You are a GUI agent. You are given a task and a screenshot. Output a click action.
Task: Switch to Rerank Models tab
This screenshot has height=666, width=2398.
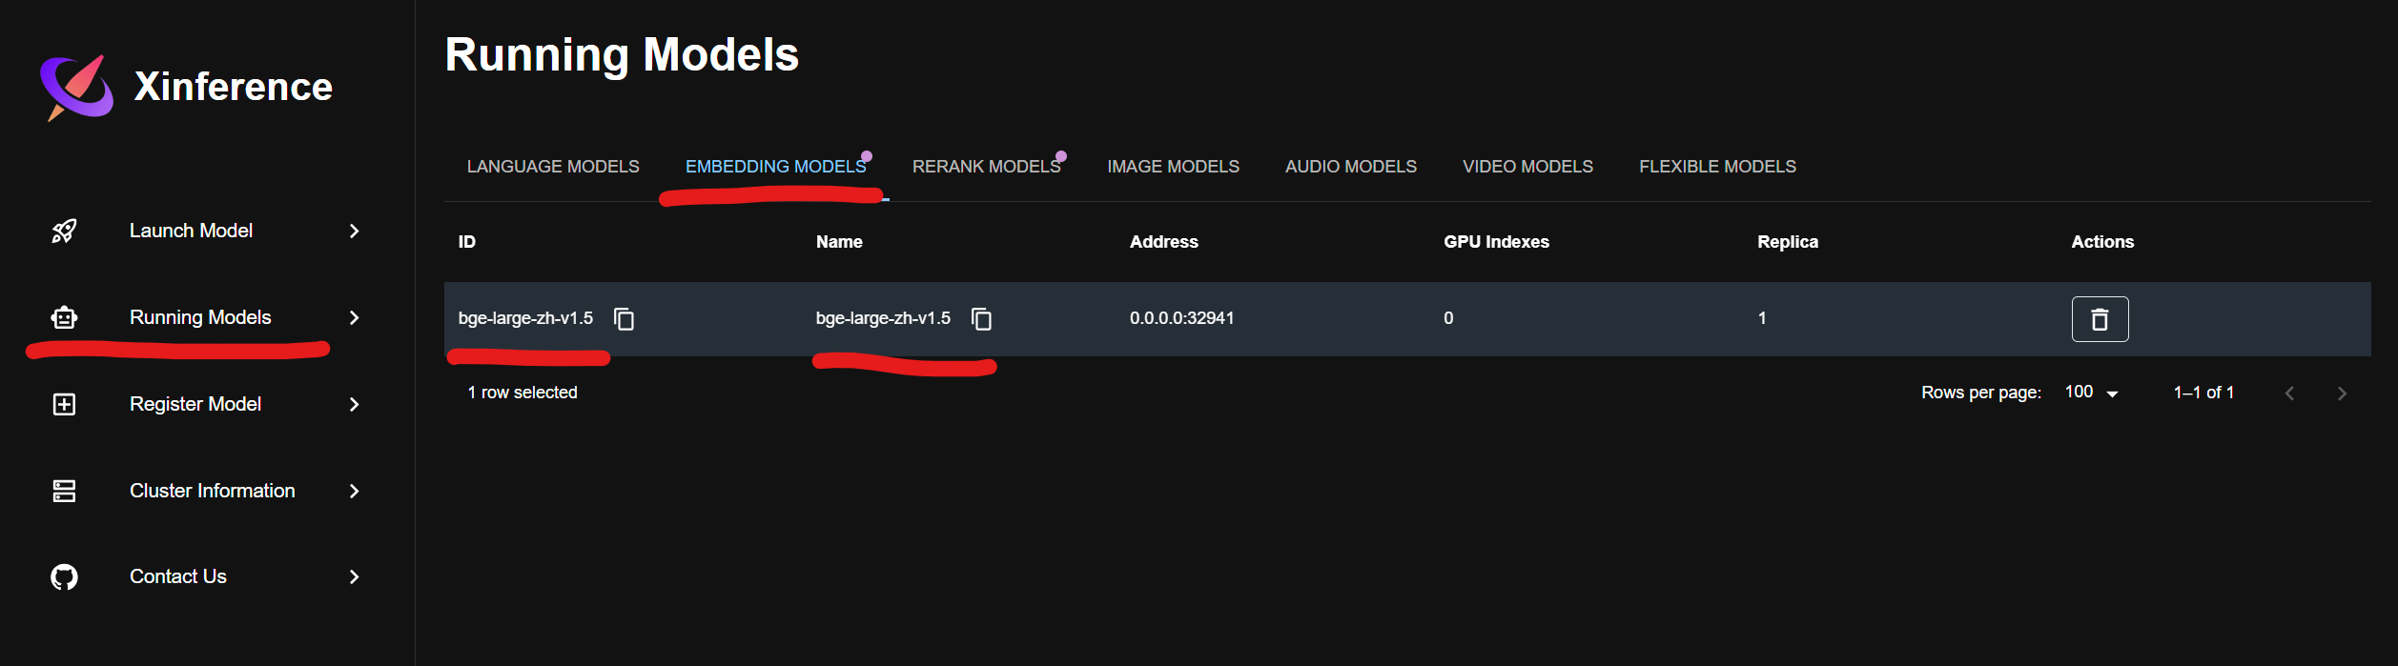987,167
